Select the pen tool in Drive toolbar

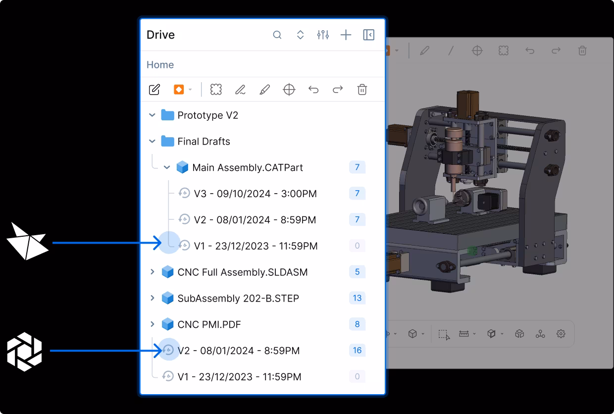pyautogui.click(x=240, y=90)
